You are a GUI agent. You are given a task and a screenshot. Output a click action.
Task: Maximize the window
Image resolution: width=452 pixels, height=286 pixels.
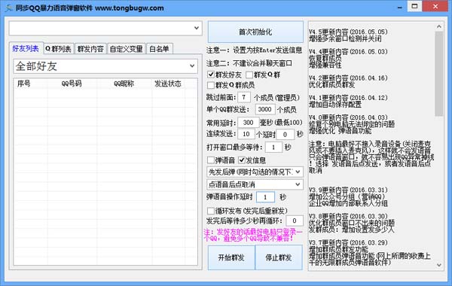414,6
